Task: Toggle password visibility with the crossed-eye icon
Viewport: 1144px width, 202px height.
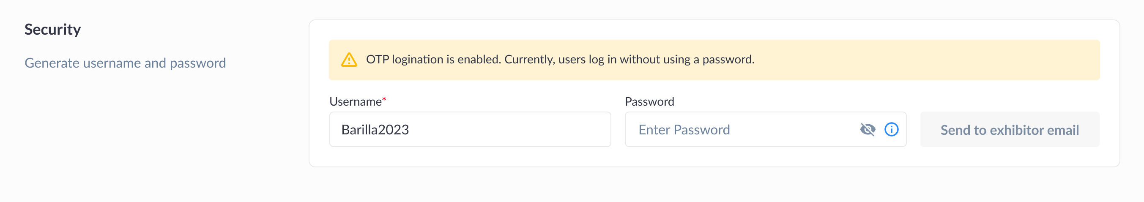Action: coord(868,130)
